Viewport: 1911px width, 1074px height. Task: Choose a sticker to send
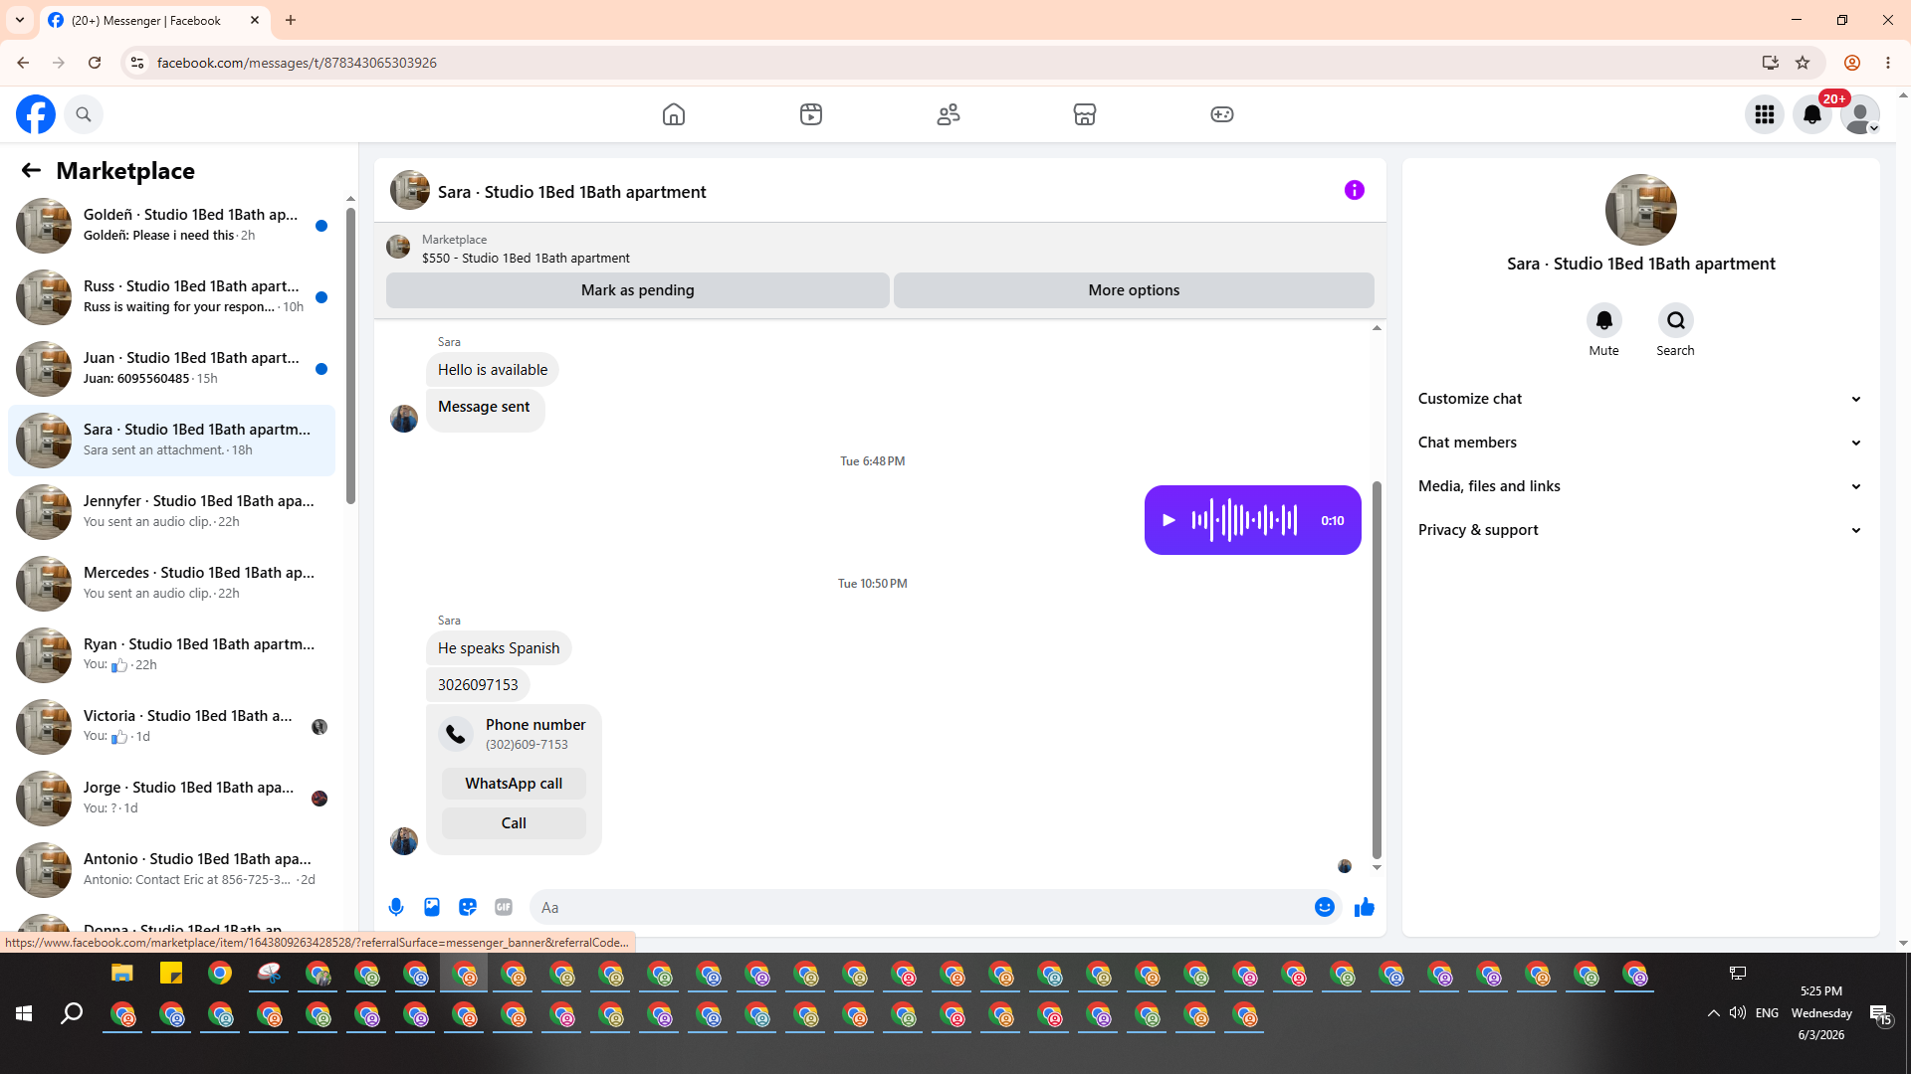tap(468, 907)
